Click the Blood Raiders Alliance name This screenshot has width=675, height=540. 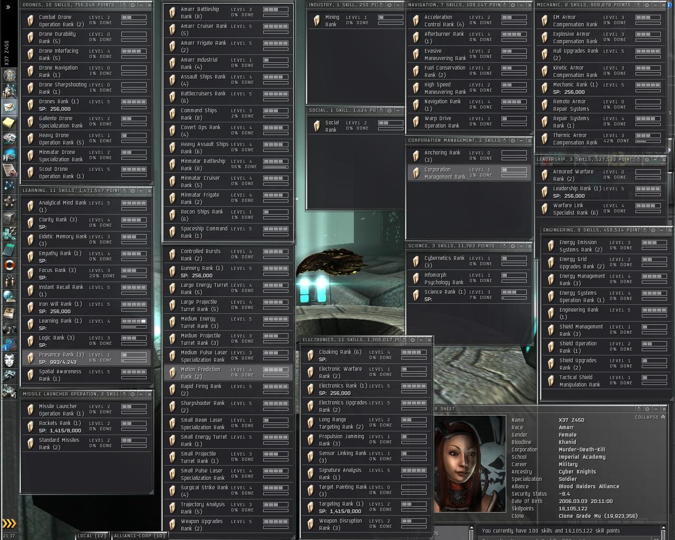589,487
